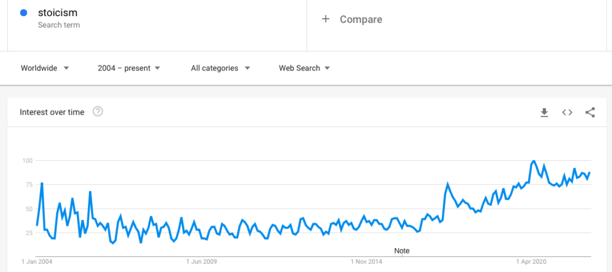Viewport: 612px width, 272px height.
Task: Open the 2004 – present date range dropdown
Action: [x=129, y=68]
